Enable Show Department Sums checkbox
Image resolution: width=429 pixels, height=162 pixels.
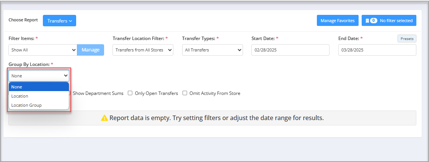tap(70, 93)
